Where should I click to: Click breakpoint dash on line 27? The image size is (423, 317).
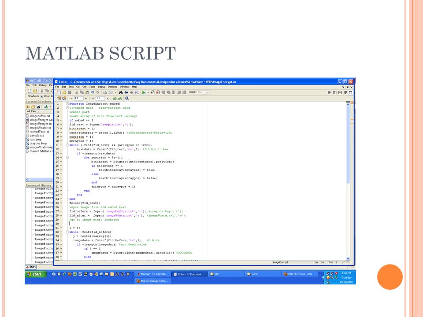(61, 211)
